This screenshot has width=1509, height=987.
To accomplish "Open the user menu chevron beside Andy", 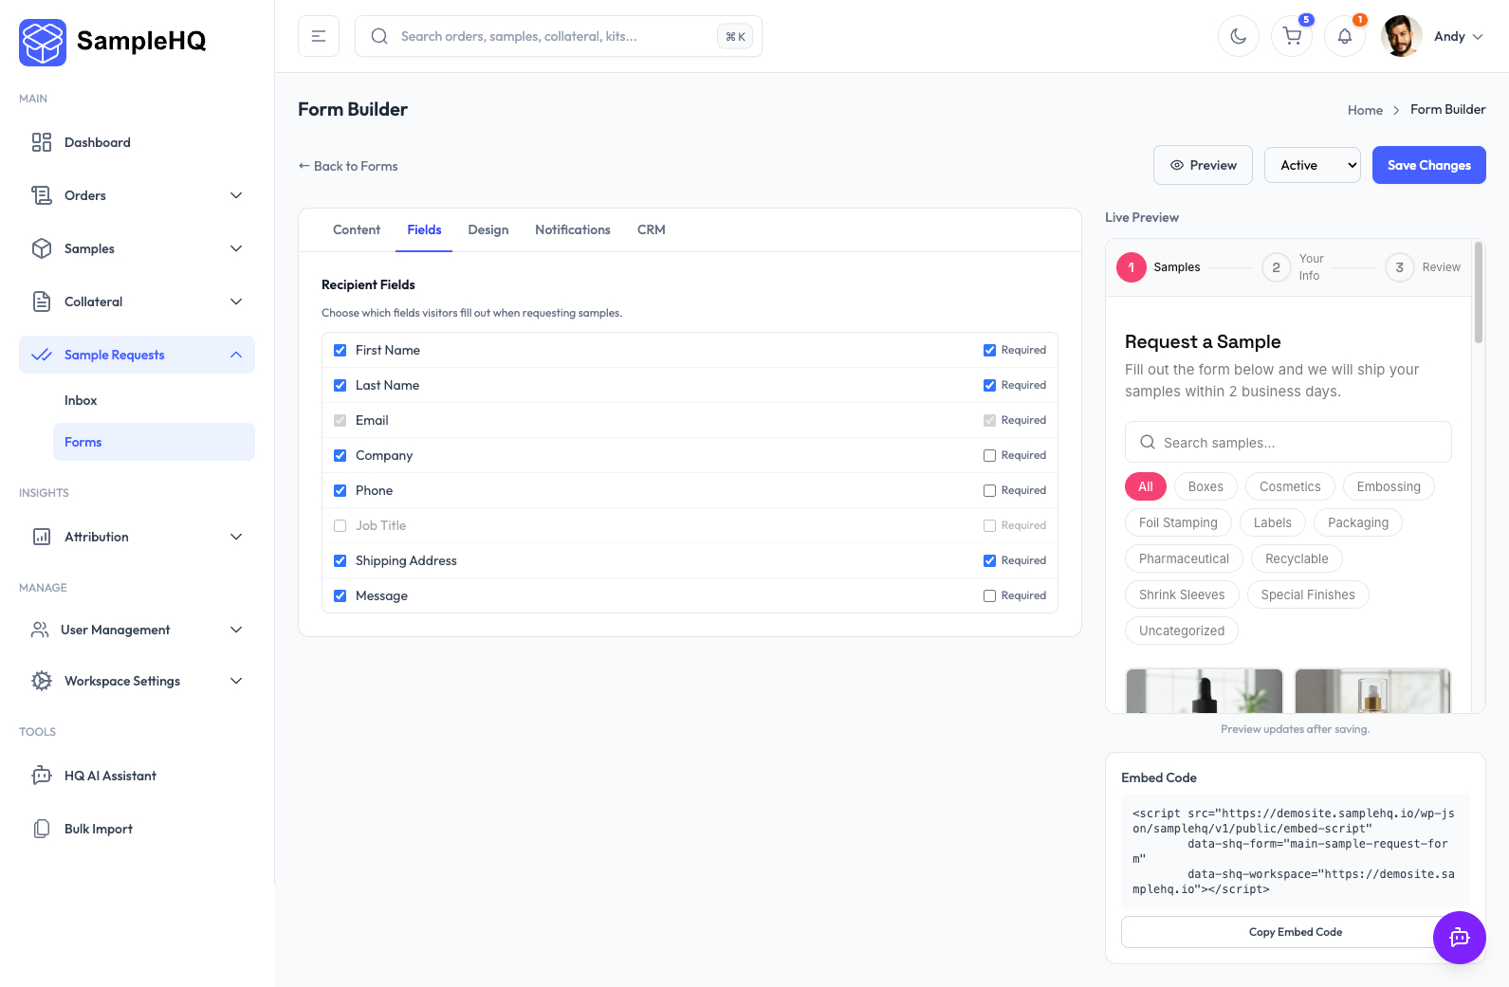I will (1478, 37).
